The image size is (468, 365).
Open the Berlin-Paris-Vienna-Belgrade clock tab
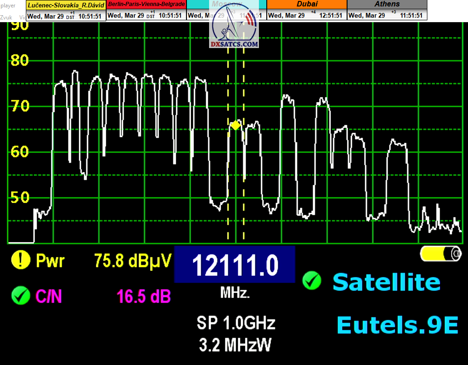click(146, 4)
